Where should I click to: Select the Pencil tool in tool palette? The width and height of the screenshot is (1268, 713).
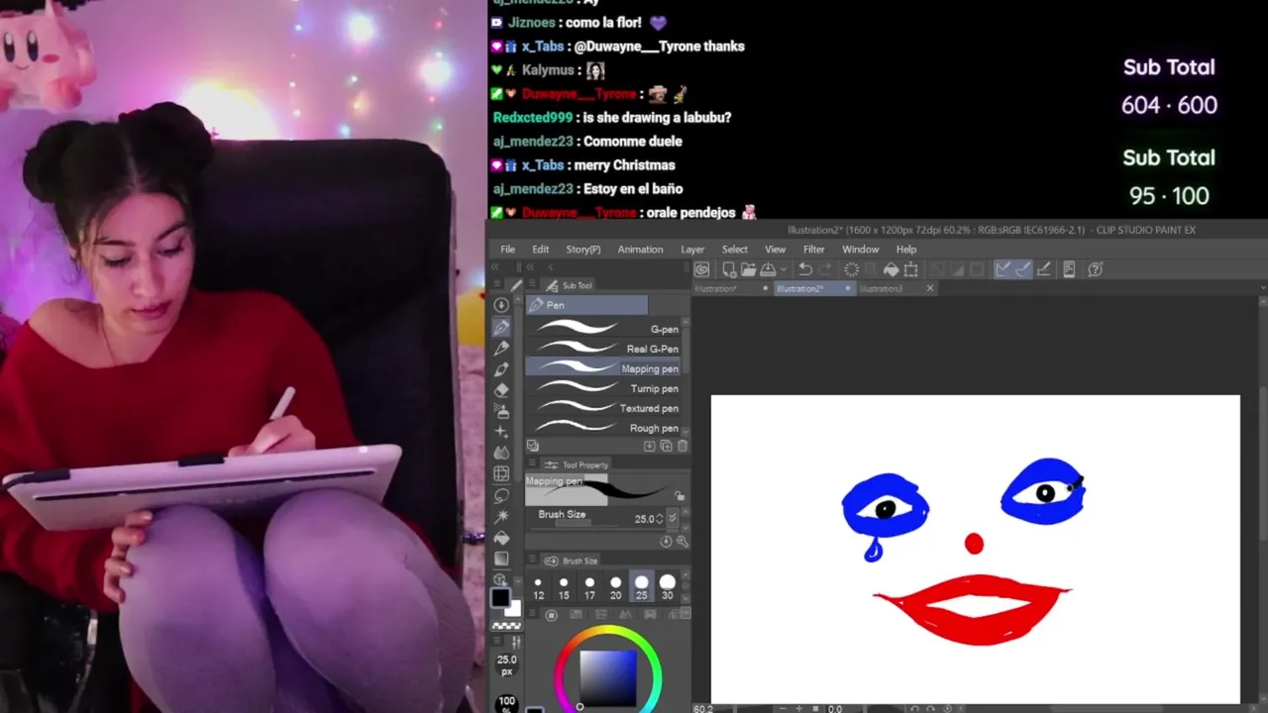501,349
